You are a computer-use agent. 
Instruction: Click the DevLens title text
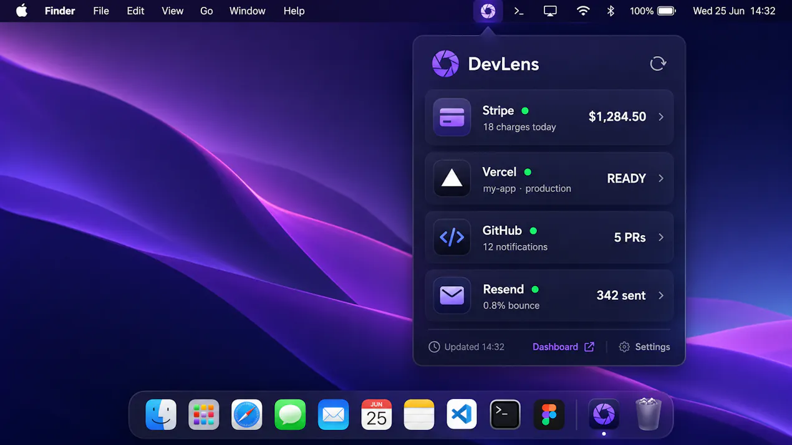(x=504, y=64)
